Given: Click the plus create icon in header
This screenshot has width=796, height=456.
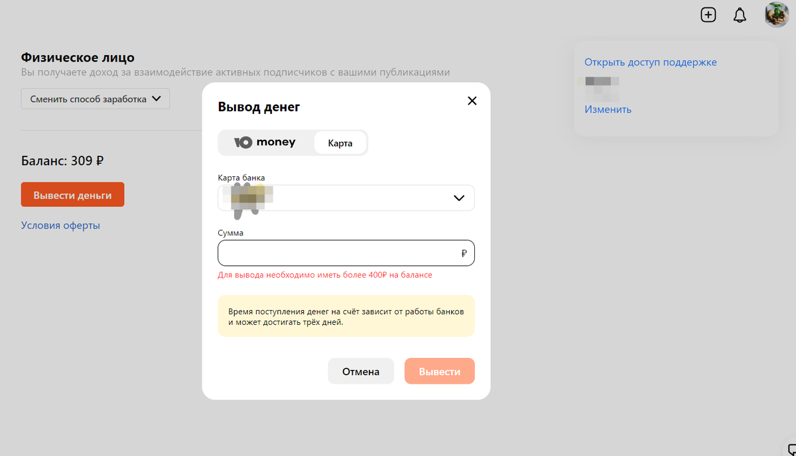Looking at the screenshot, I should tap(708, 15).
